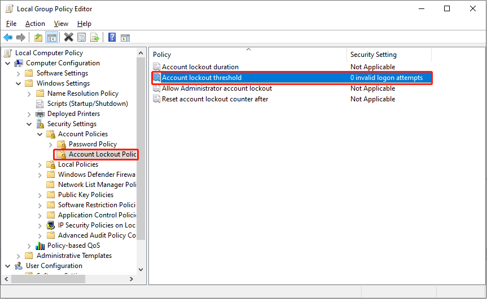Open Properties via the toolbar icon
The width and height of the screenshot is (487, 299).
[x=82, y=38]
